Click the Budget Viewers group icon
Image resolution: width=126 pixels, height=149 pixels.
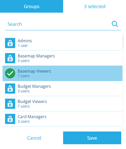pyautogui.click(x=10, y=104)
